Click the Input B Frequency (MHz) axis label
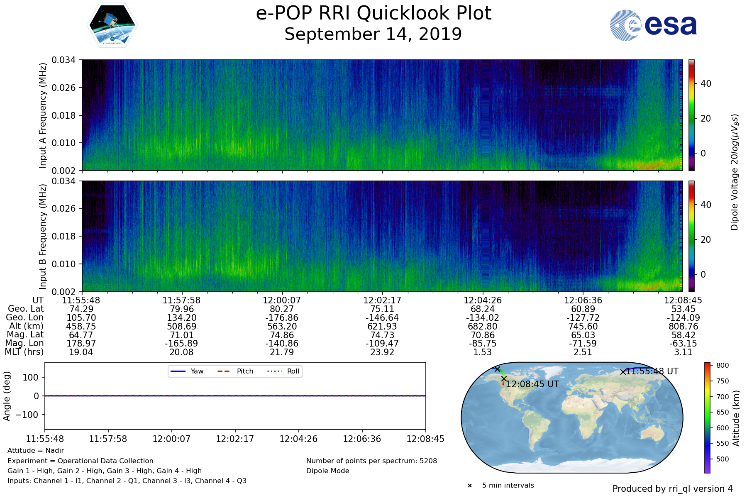 (x=42, y=237)
